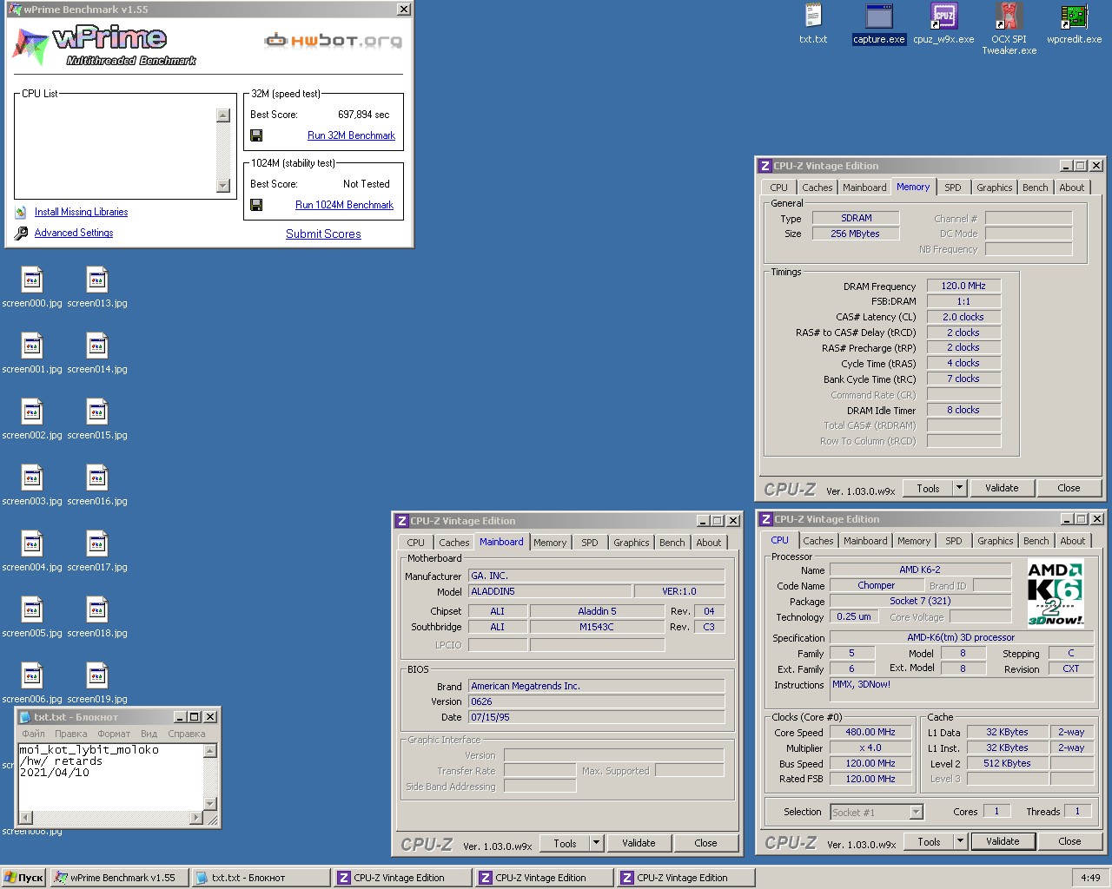The image size is (1112, 889).
Task: Switch to wPrime Benchmark taskbar button
Action: [119, 878]
